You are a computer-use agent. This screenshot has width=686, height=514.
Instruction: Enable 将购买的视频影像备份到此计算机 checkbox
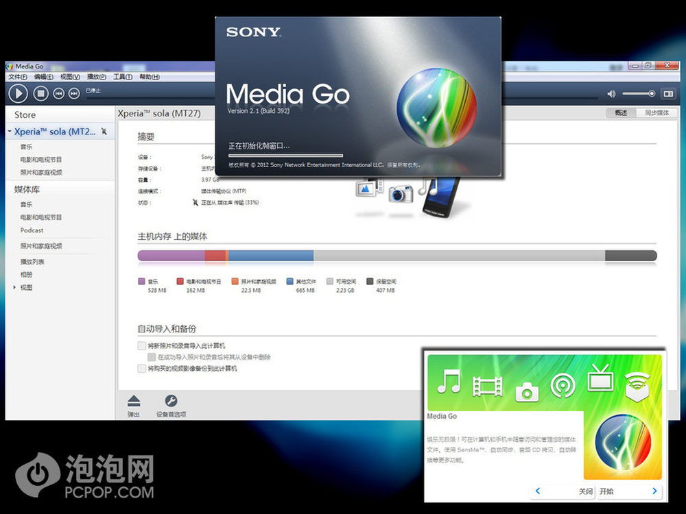[x=141, y=369]
